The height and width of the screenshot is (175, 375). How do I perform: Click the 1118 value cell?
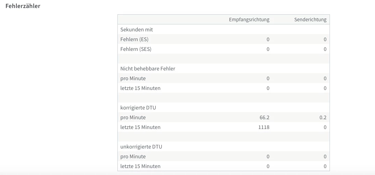(264, 127)
